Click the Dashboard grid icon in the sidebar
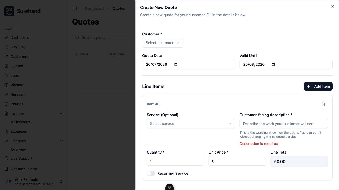The image size is (339, 190). [x=6, y=37]
